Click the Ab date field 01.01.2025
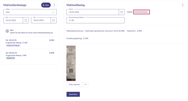Image resolution: width=188 pixels, height=101 pixels. click(x=13, y=20)
